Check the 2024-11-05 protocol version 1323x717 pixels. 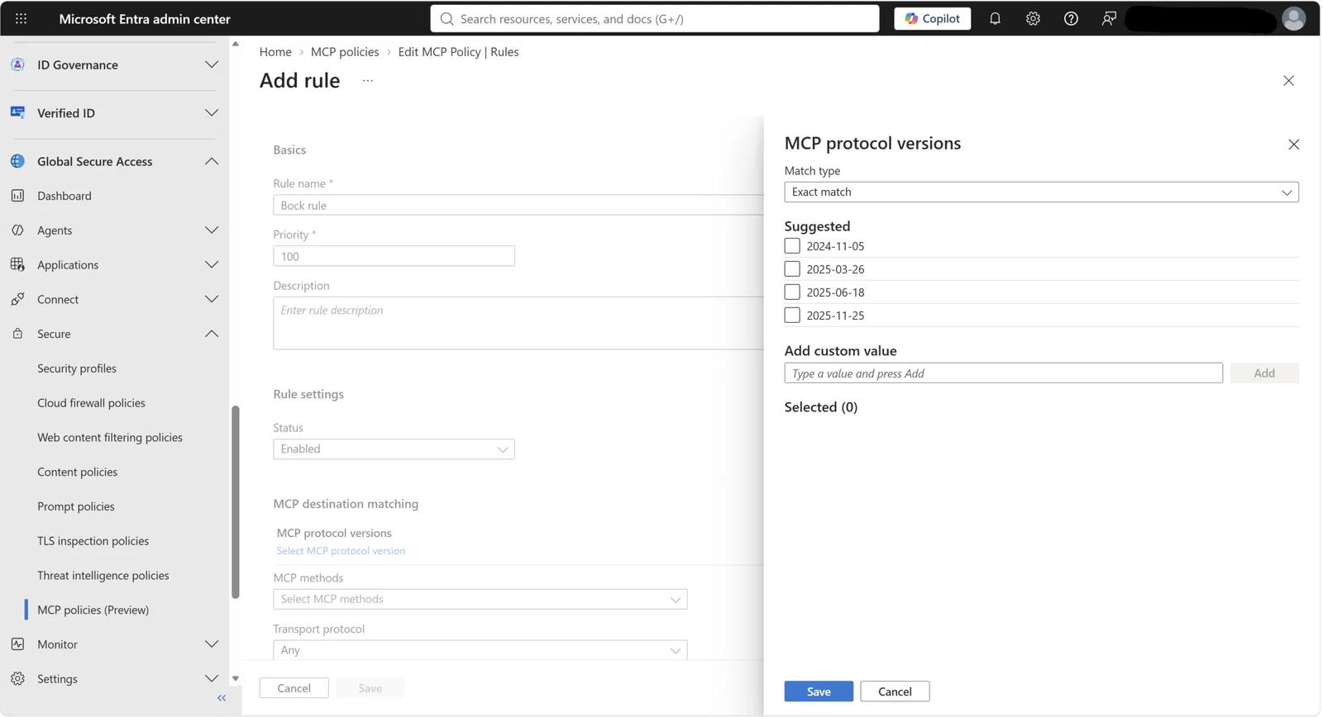(792, 246)
